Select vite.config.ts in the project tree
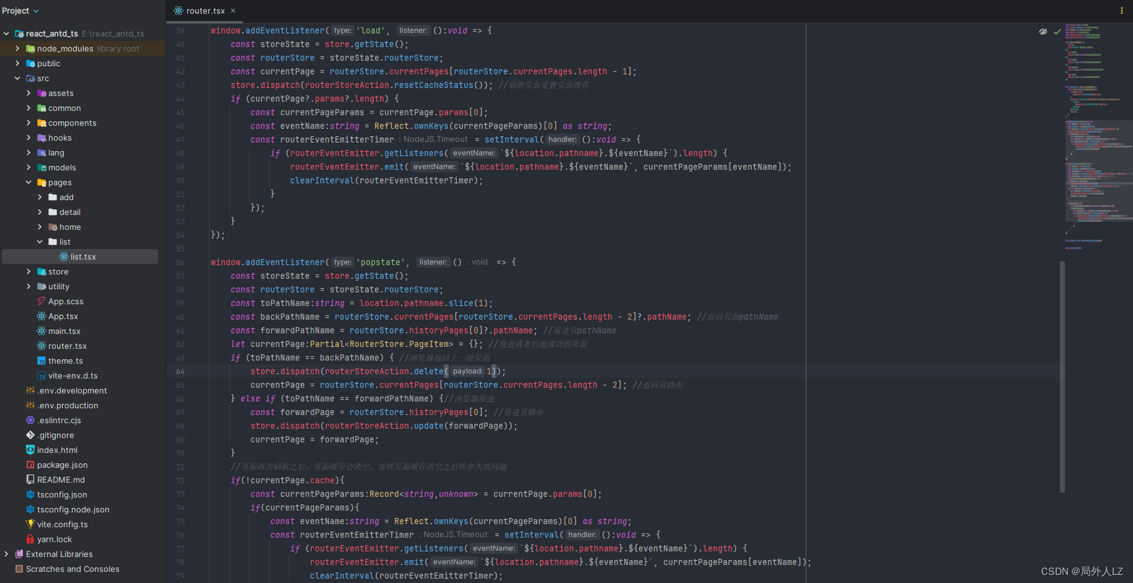The width and height of the screenshot is (1133, 583). (62, 524)
